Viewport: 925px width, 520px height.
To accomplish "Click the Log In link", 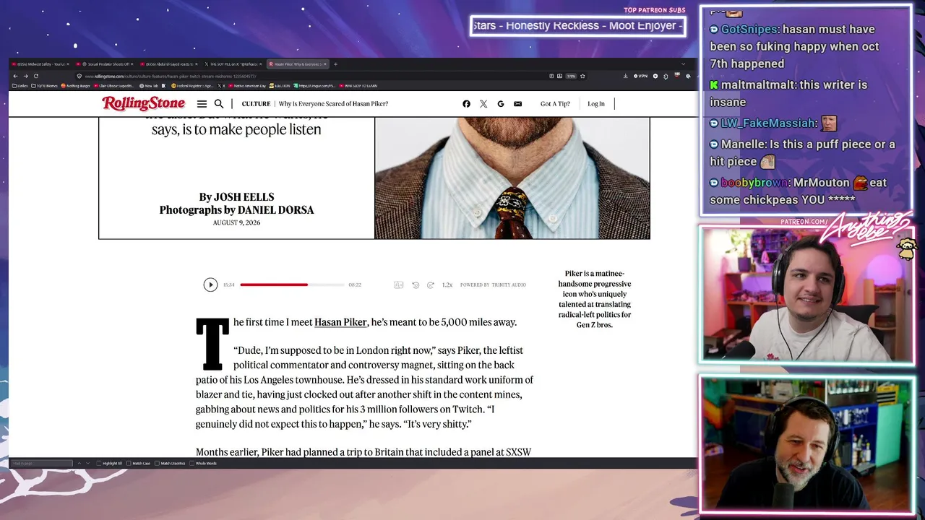I will point(596,104).
